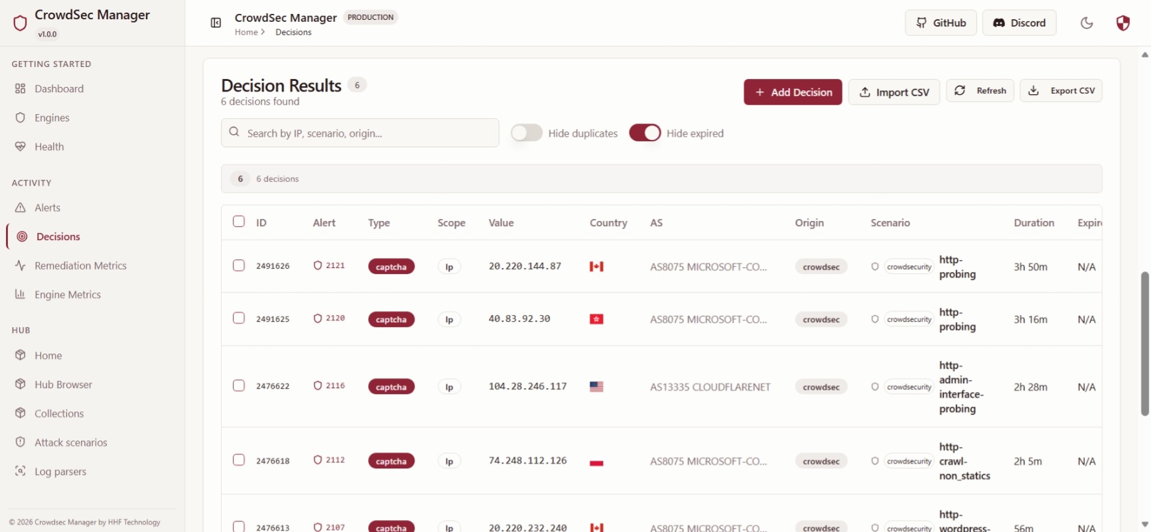Collapse the sidebar with the panel toggle icon

[216, 23]
